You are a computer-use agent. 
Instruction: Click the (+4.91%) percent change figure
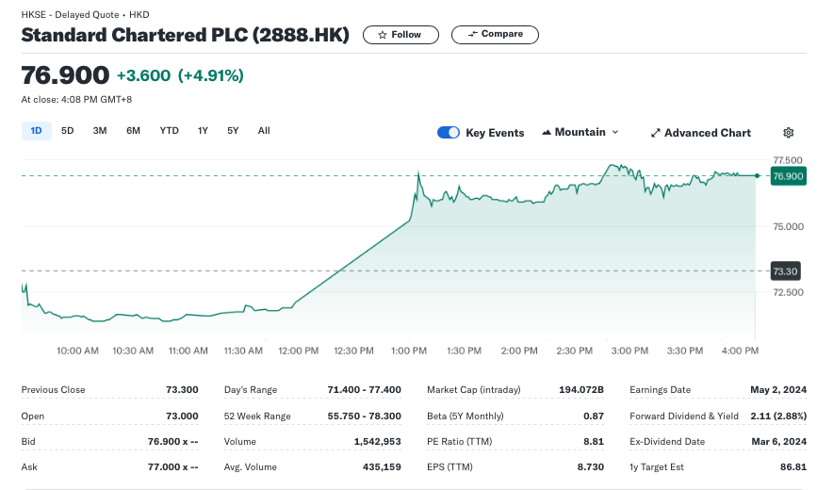[210, 75]
